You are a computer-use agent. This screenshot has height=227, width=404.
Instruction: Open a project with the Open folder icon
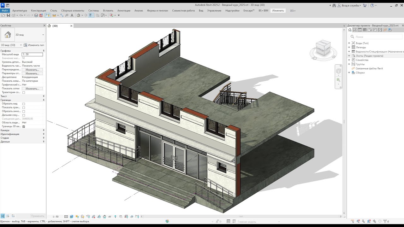pyautogui.click(x=3, y=15)
